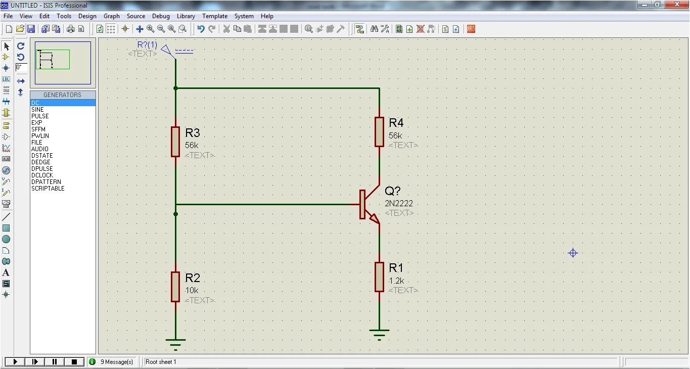Activate generator mode with the sine icon
Image resolution: width=690 pixels, height=369 pixels.
click(6, 170)
